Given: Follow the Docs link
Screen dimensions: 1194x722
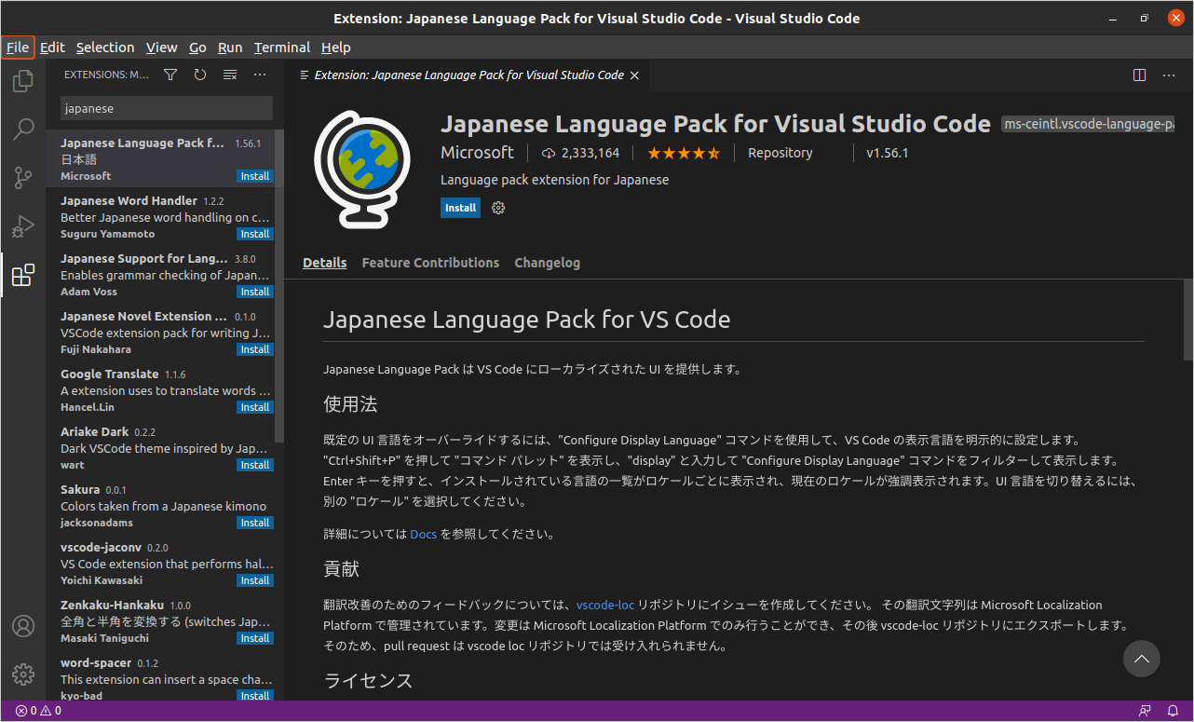Looking at the screenshot, I should pos(424,535).
